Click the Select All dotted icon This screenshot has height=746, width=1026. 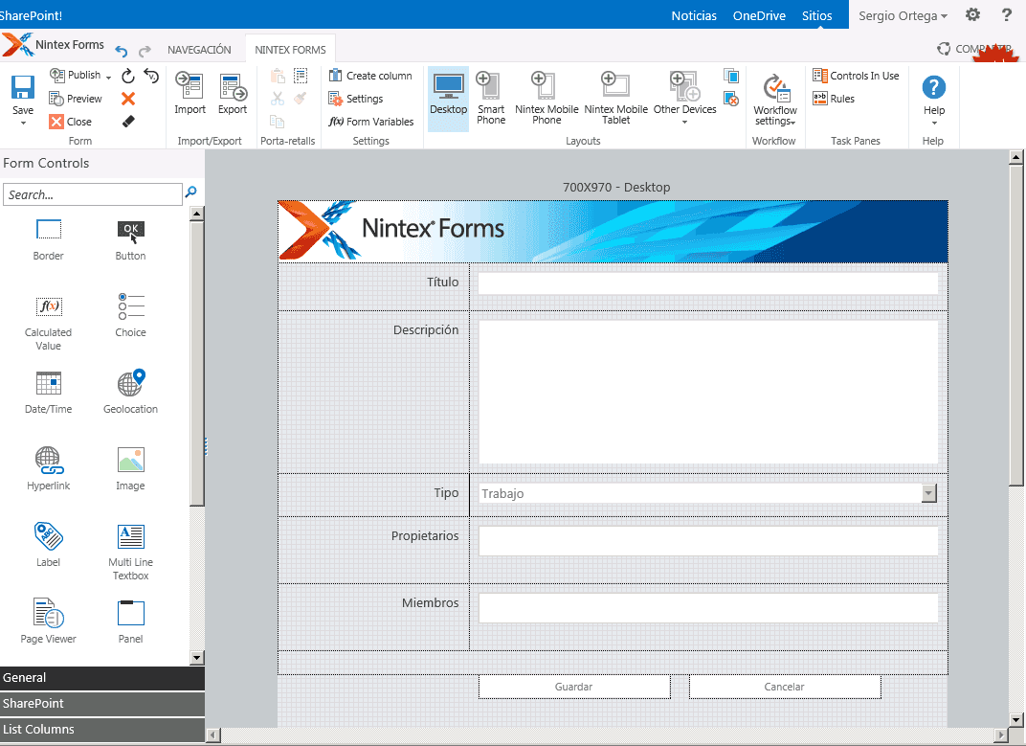[x=301, y=76]
